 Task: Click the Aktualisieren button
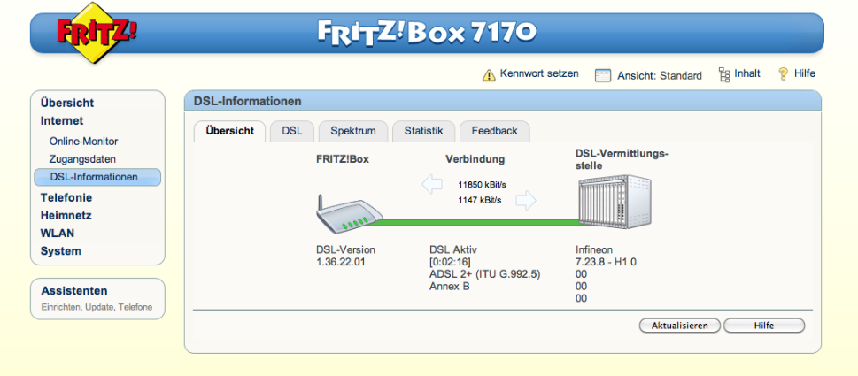pos(680,326)
